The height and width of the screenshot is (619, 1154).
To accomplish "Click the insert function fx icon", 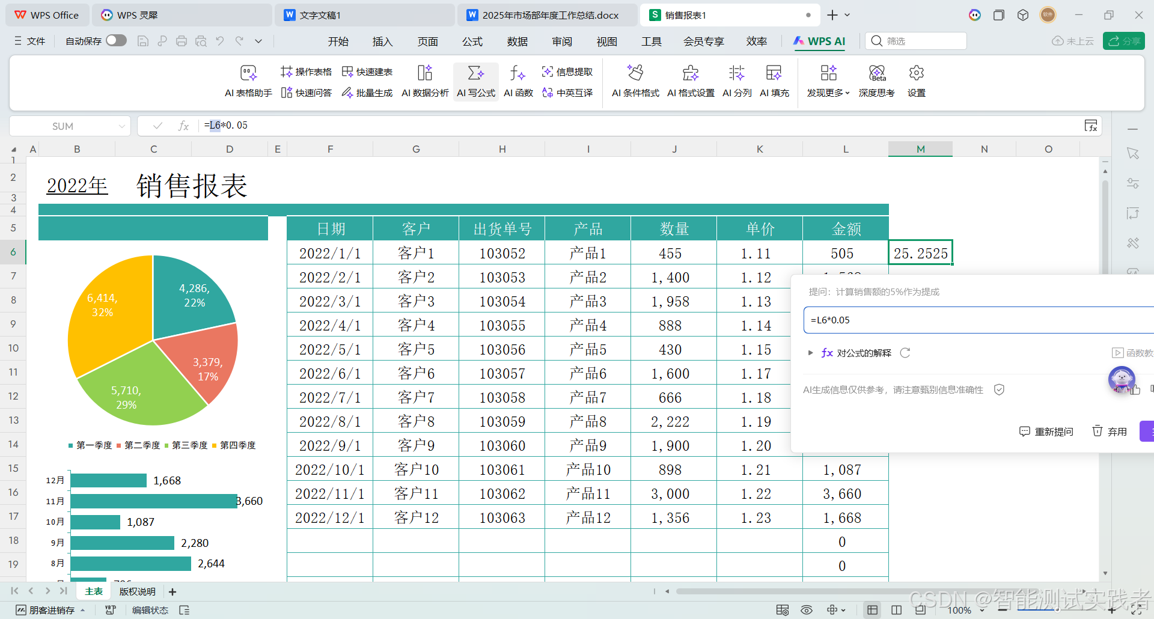I will [183, 126].
